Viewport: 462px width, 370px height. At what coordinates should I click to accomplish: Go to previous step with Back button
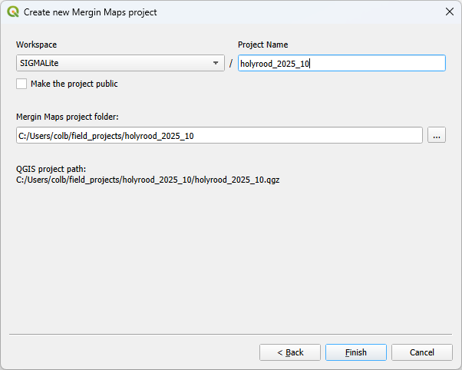290,352
